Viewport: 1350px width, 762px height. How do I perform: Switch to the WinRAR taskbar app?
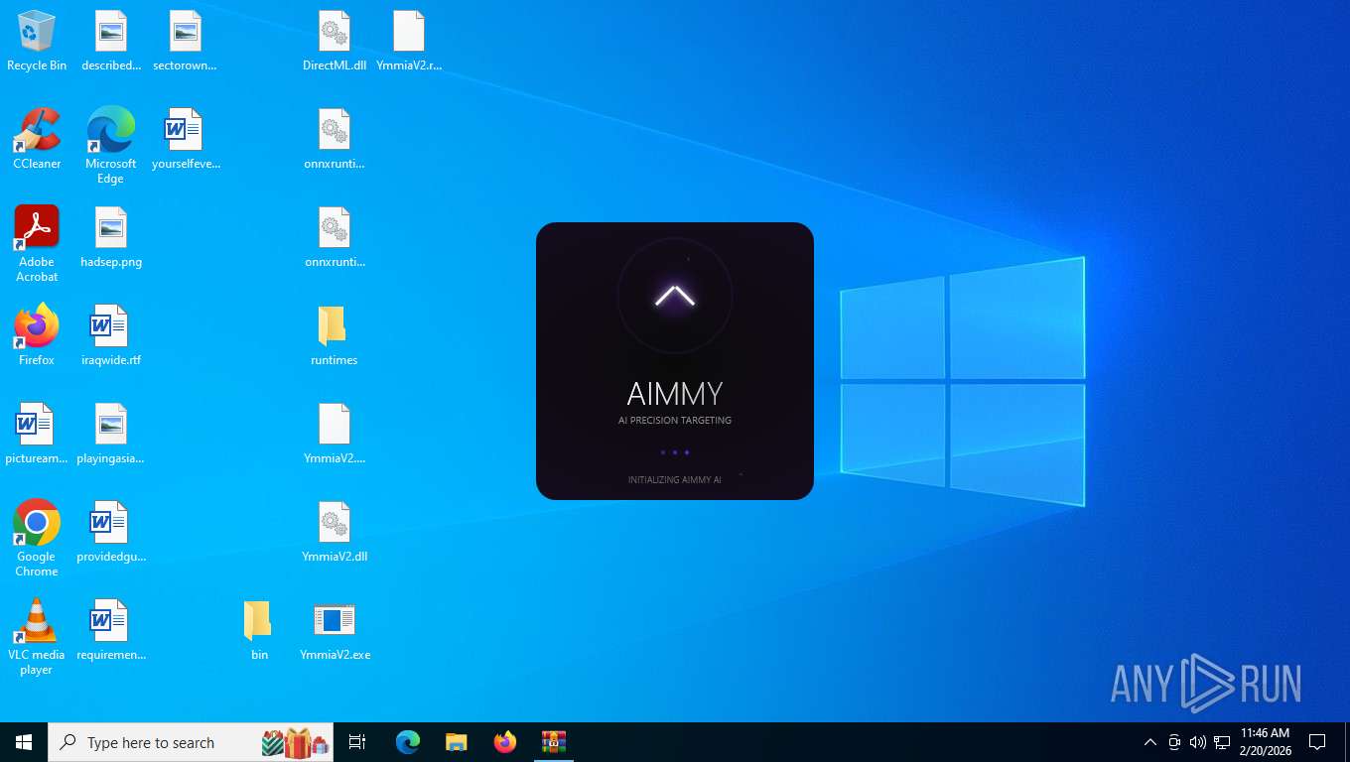coord(554,742)
